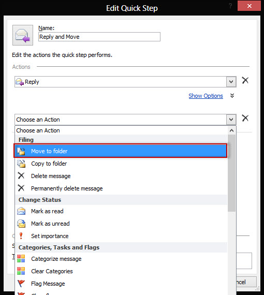Open the Reply action dropdown arrow
This screenshot has width=264, height=295.
tap(231, 82)
